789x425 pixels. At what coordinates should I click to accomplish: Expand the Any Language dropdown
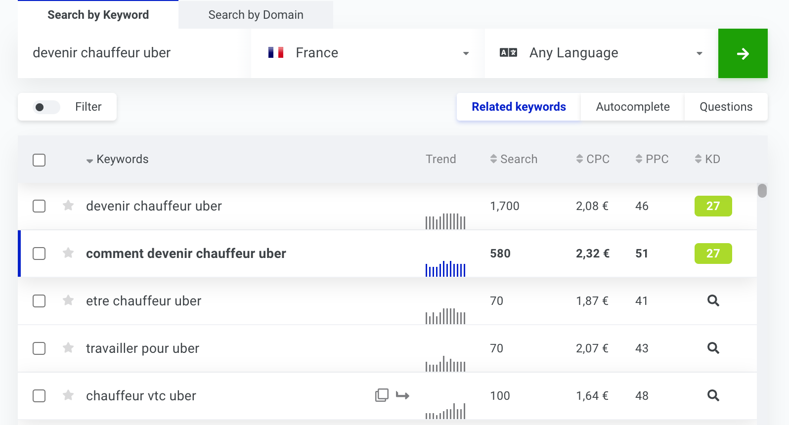pyautogui.click(x=601, y=53)
